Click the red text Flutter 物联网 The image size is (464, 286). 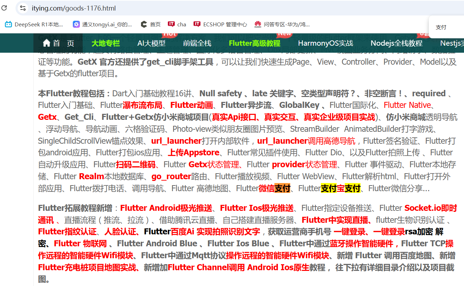(x=80, y=243)
